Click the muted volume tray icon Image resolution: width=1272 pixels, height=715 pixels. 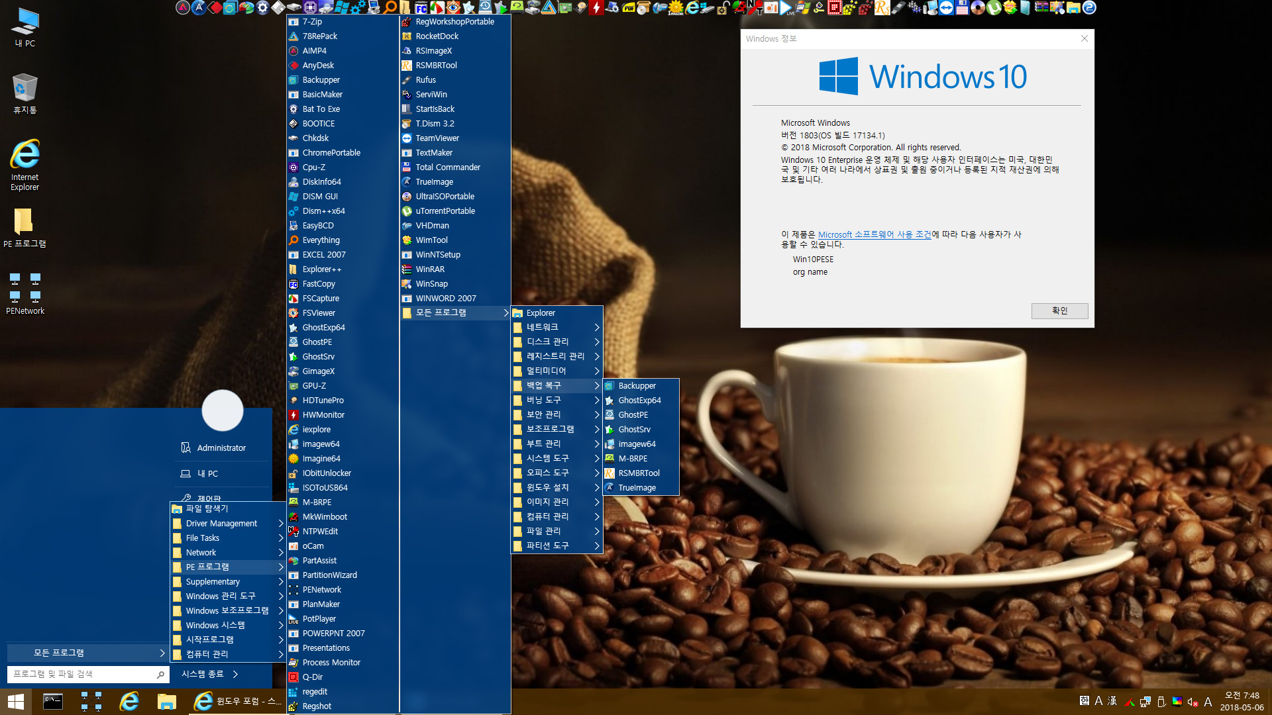(1192, 702)
